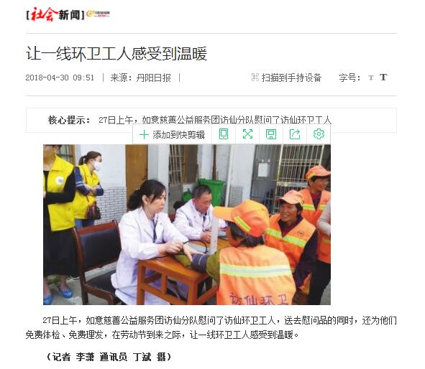
Task: Click the article title 让一线环卫工人感受到温暖
Action: (116, 54)
